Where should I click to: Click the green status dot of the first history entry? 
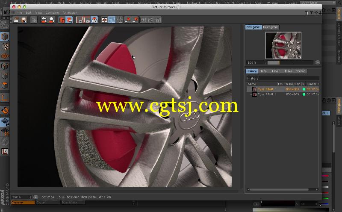click(x=304, y=89)
